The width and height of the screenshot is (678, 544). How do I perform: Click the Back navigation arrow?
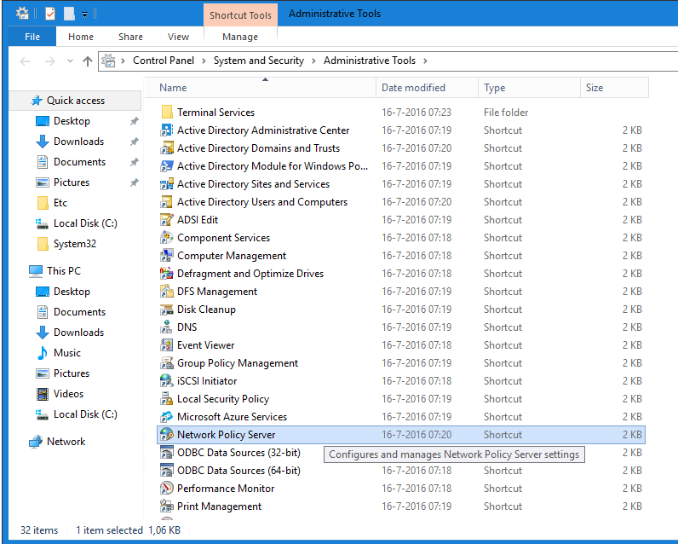(25, 61)
